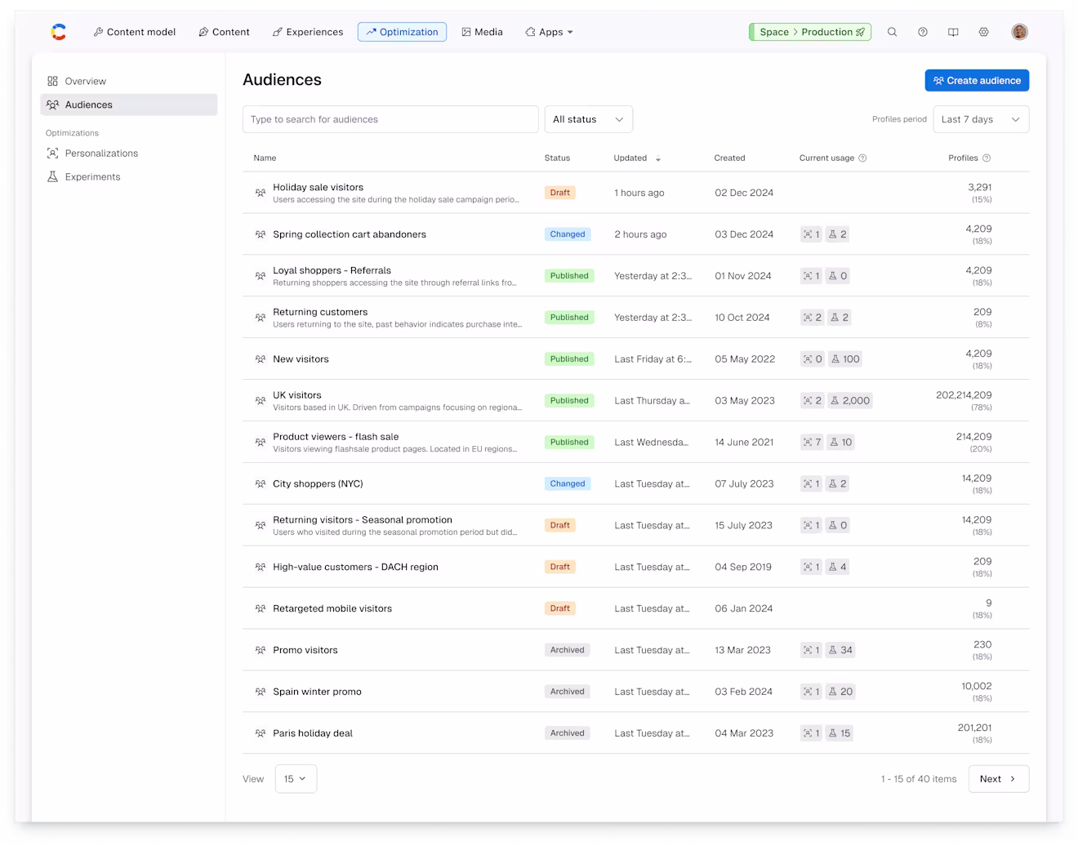
Task: Click created date 04 Sep 2019
Action: [x=743, y=568]
